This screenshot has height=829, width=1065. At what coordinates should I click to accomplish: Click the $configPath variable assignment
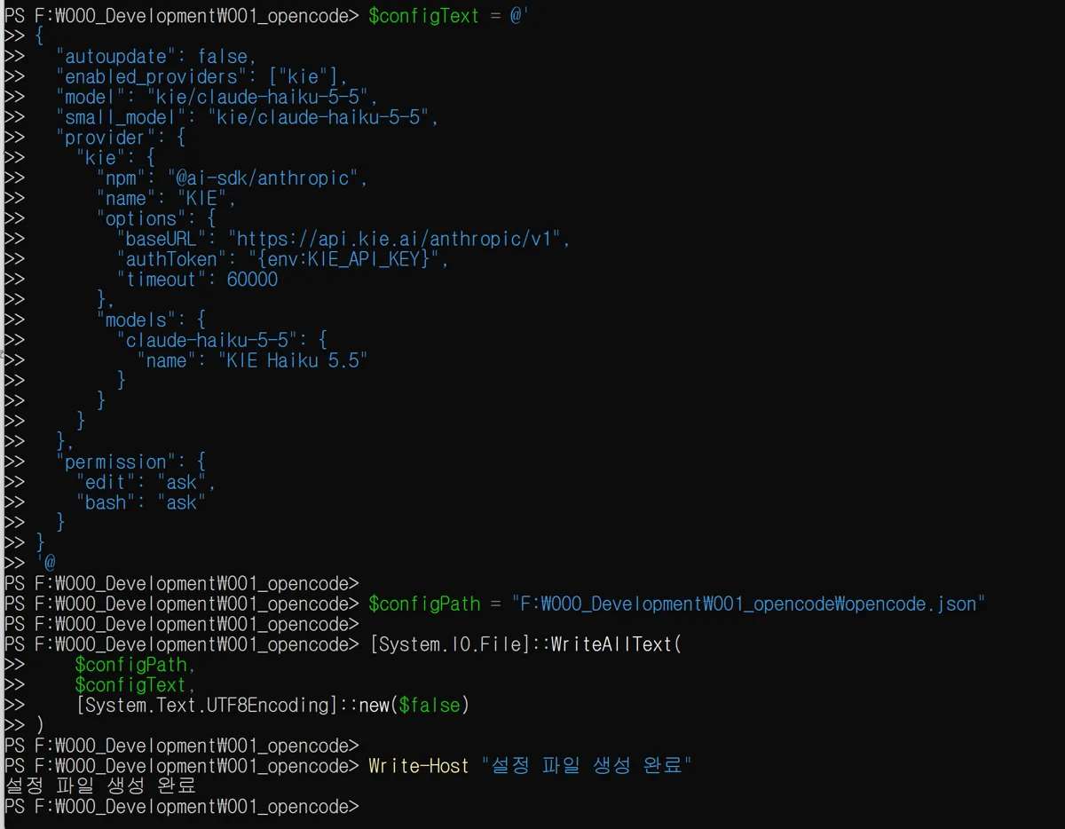[424, 604]
